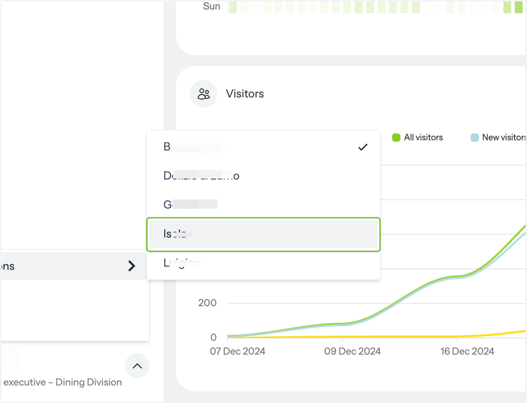Click the 16 Dec 2024 axis label

(x=467, y=351)
